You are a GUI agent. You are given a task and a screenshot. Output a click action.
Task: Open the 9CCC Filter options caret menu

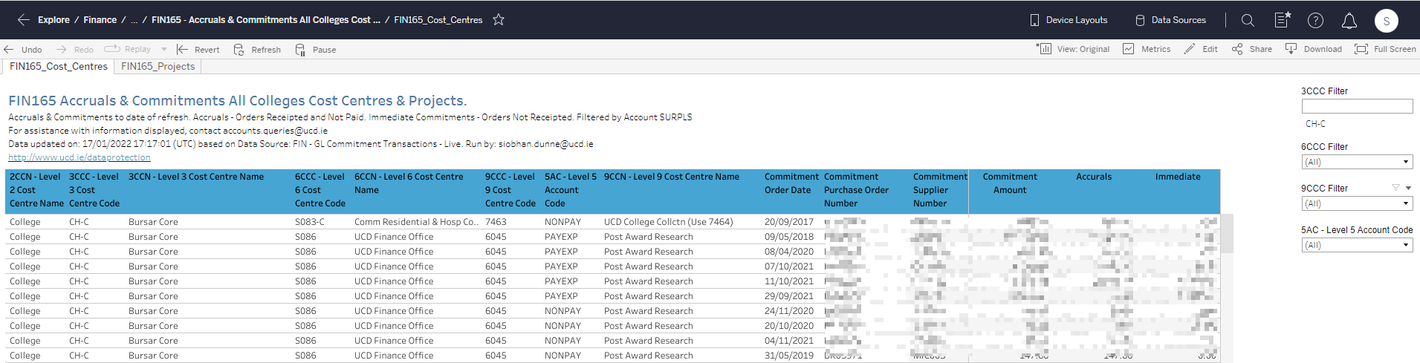pyautogui.click(x=1408, y=189)
